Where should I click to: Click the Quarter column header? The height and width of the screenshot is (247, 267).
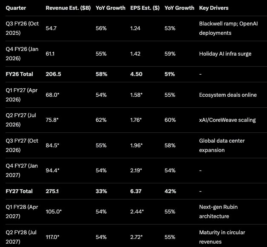15,8
